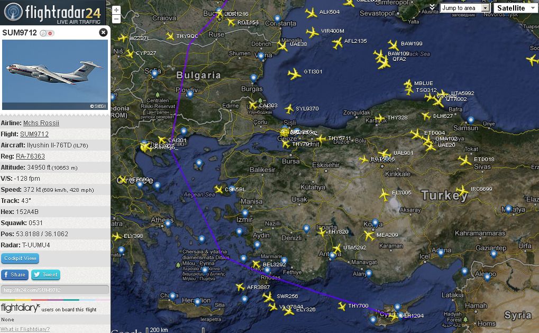Image resolution: width=539 pixels, height=333 pixels.
Task: Click the Cockpit View button
Action: 20,258
